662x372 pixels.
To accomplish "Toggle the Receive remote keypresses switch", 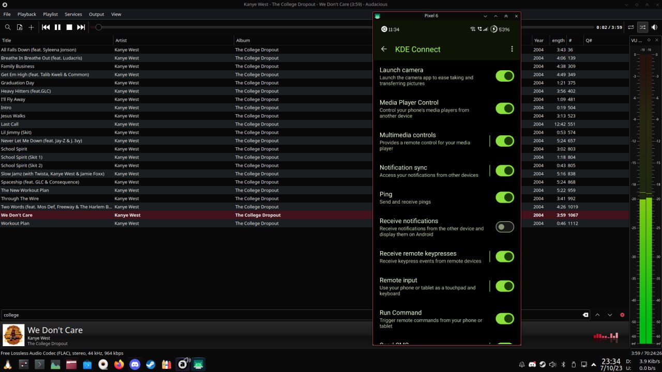I will click(505, 256).
